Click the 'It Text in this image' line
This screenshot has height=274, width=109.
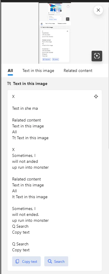point(30,197)
